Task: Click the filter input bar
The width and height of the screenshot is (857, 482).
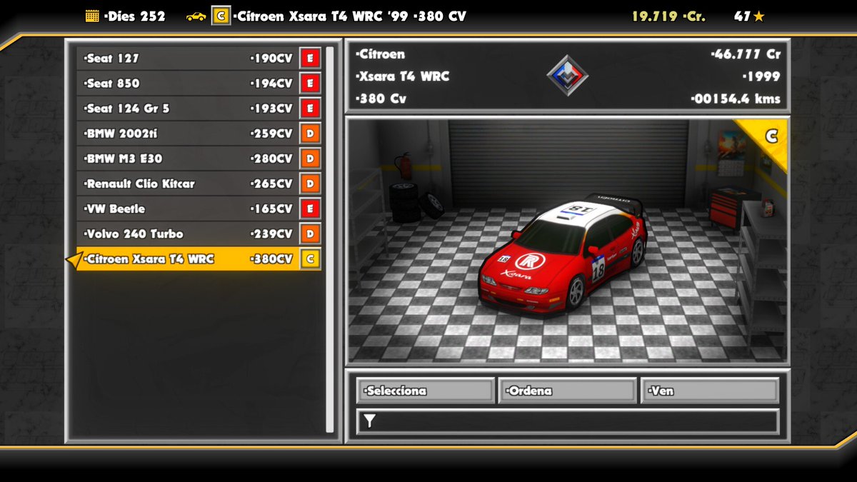Action: click(x=568, y=421)
